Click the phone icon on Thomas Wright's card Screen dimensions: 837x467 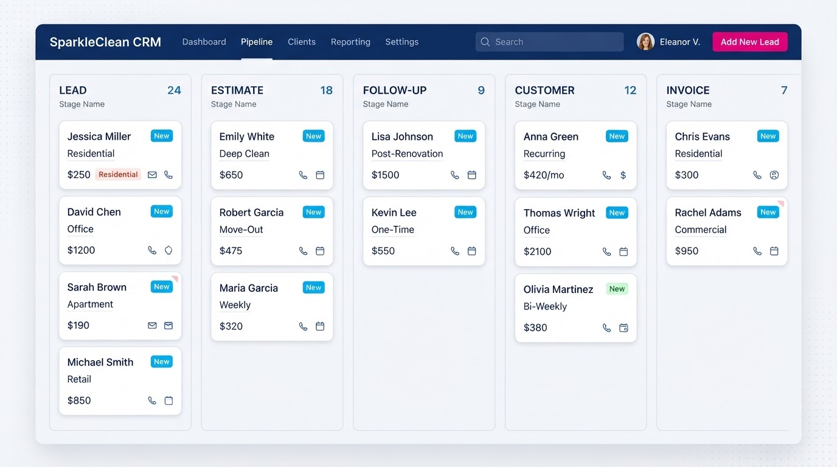(x=606, y=251)
